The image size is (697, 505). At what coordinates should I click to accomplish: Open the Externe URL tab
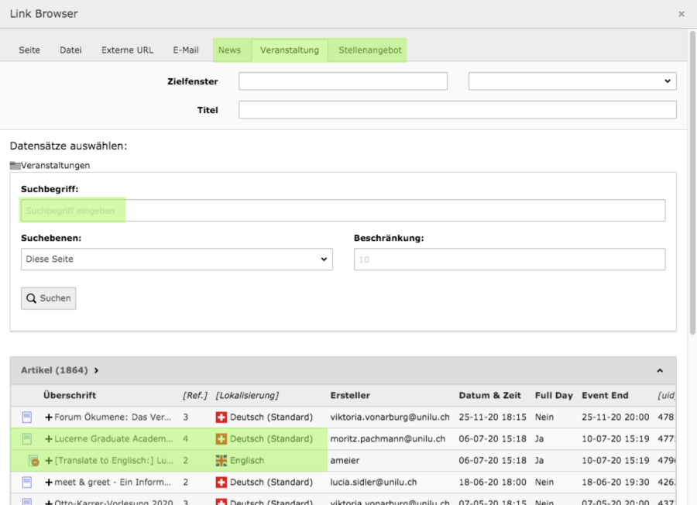click(127, 50)
